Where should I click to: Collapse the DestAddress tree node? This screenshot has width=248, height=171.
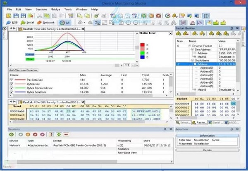pyautogui.click(x=192, y=49)
